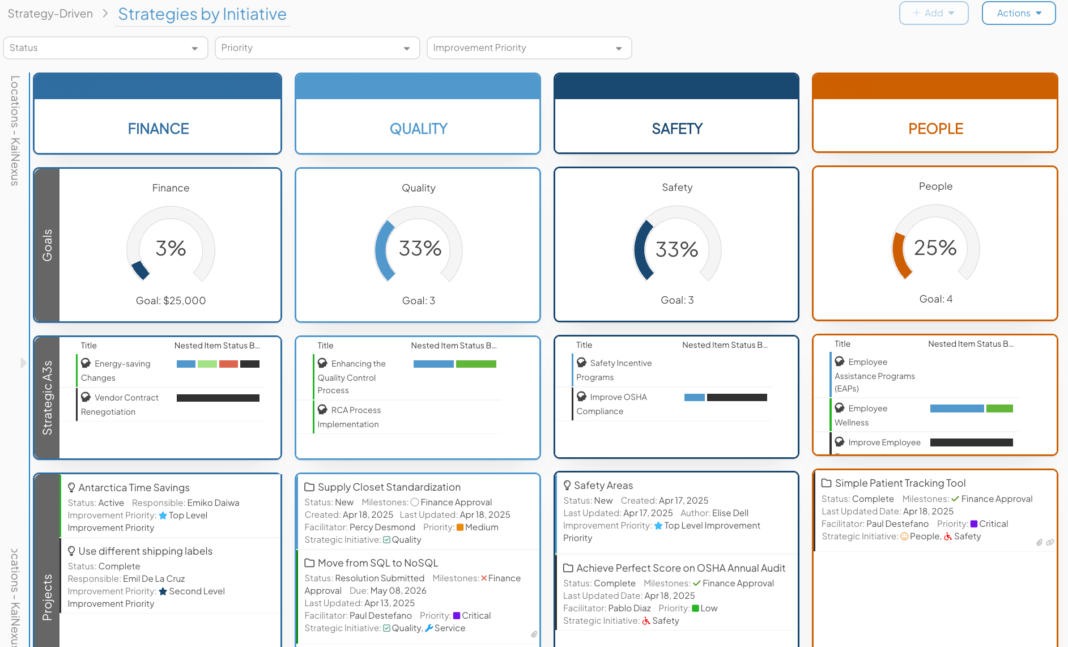Click the wheelchair Safety initiative icon on OSHA Audit card
The image size is (1068, 647).
click(646, 620)
